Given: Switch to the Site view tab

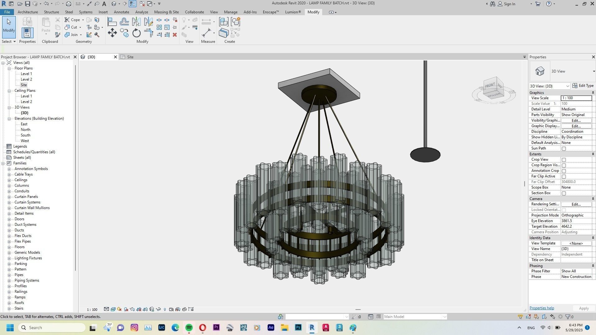Looking at the screenshot, I should (130, 57).
